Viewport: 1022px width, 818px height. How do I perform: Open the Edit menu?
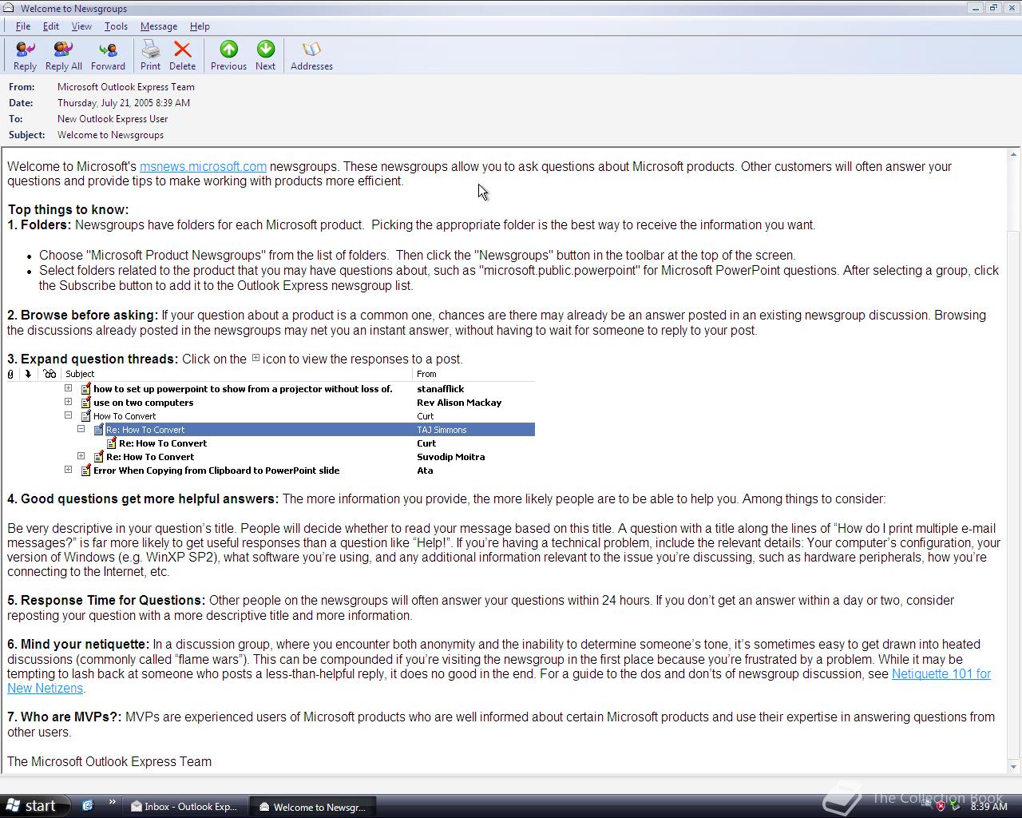[x=50, y=26]
